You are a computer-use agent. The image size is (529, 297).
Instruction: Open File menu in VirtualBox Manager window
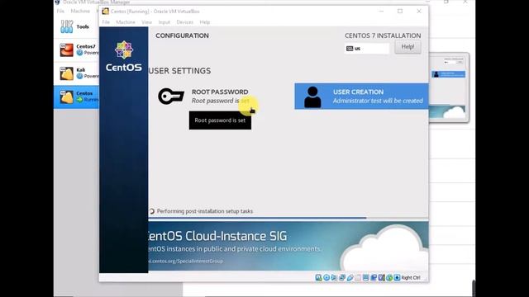point(60,11)
